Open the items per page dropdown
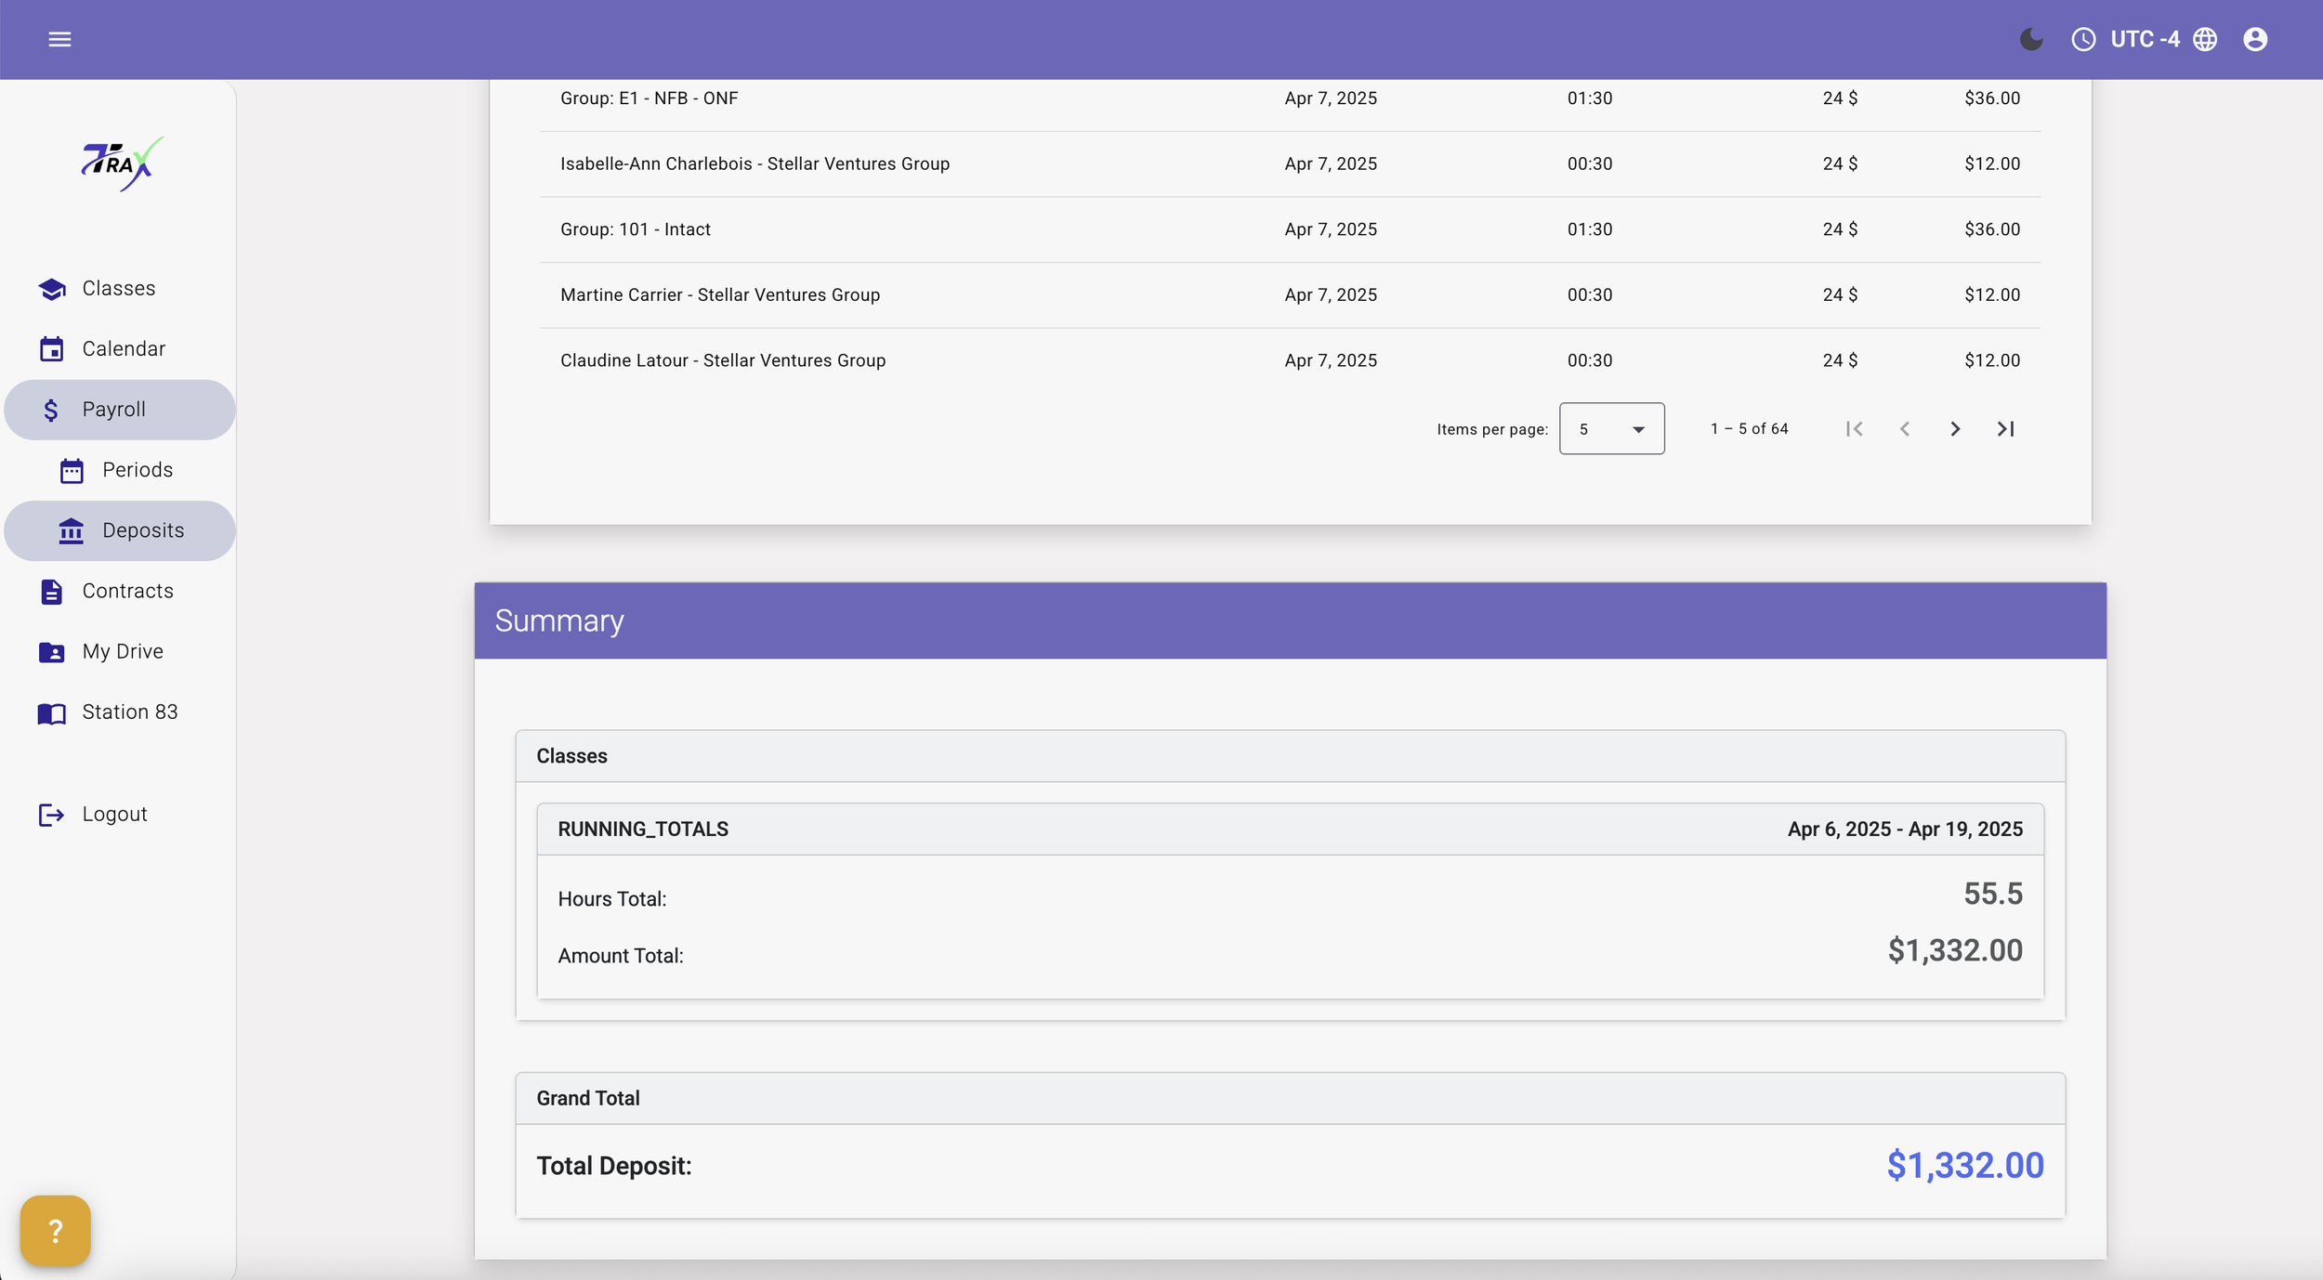Screen dimensions: 2323x1280 pyautogui.click(x=1611, y=428)
